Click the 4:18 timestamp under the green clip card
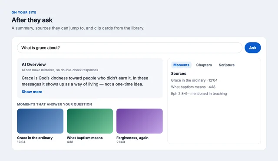Viewport: 278px width, 161px height. click(70, 142)
